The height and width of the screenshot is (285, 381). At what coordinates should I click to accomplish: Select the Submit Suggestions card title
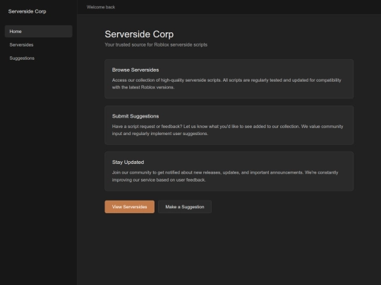click(x=135, y=116)
